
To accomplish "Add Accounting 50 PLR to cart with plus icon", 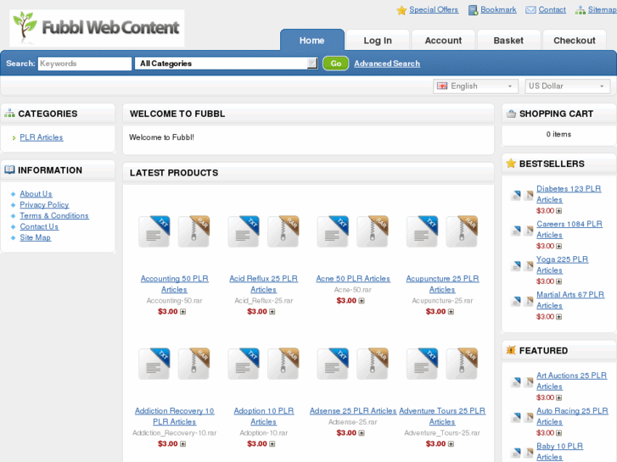I will click(x=183, y=312).
